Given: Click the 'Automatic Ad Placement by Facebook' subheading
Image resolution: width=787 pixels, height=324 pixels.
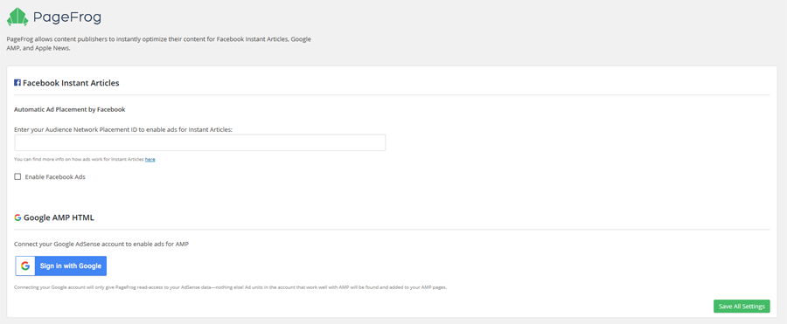Looking at the screenshot, I should click(x=69, y=109).
